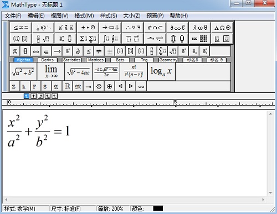The image size is (277, 214).
Task: Open the 帮助(H) menu
Action: point(179,15)
